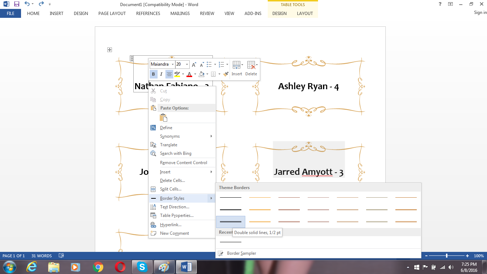The height and width of the screenshot is (274, 487).
Task: Click the Grow Font icon
Action: coord(194,65)
